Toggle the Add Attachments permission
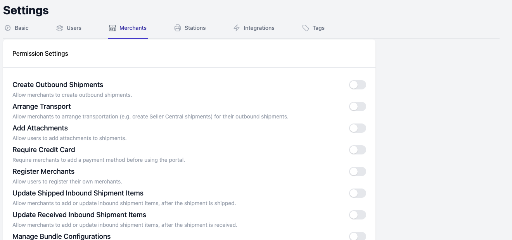This screenshot has height=240, width=512. (358, 128)
